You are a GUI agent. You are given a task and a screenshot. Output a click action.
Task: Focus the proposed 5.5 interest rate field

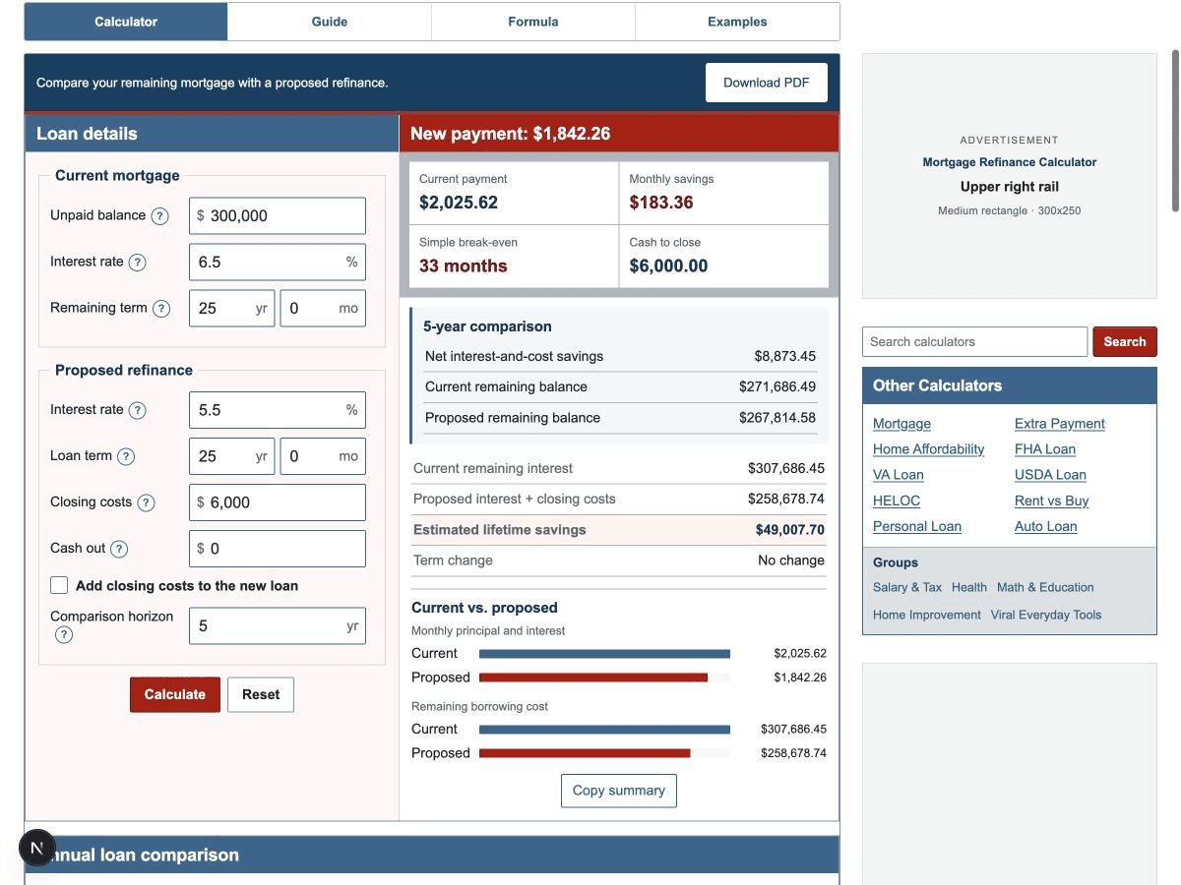click(278, 411)
